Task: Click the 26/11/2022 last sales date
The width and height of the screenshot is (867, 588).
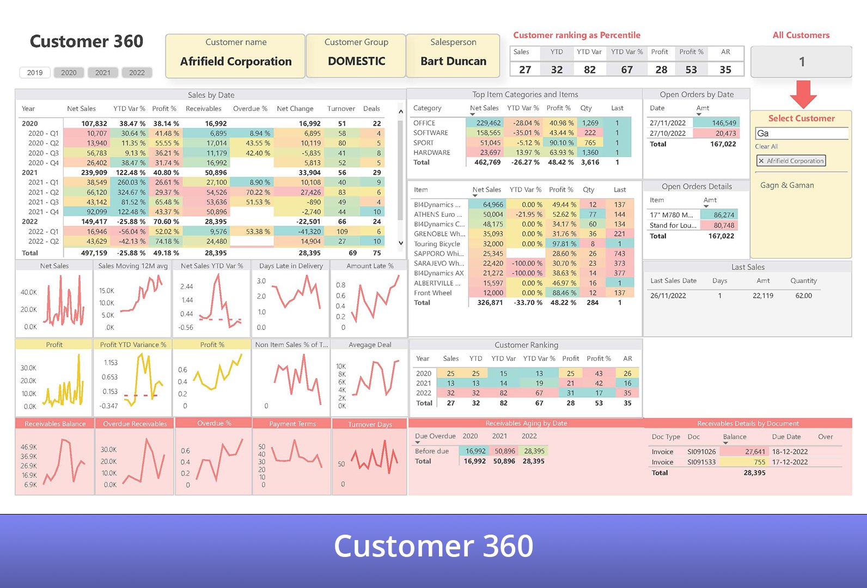Action: (668, 296)
